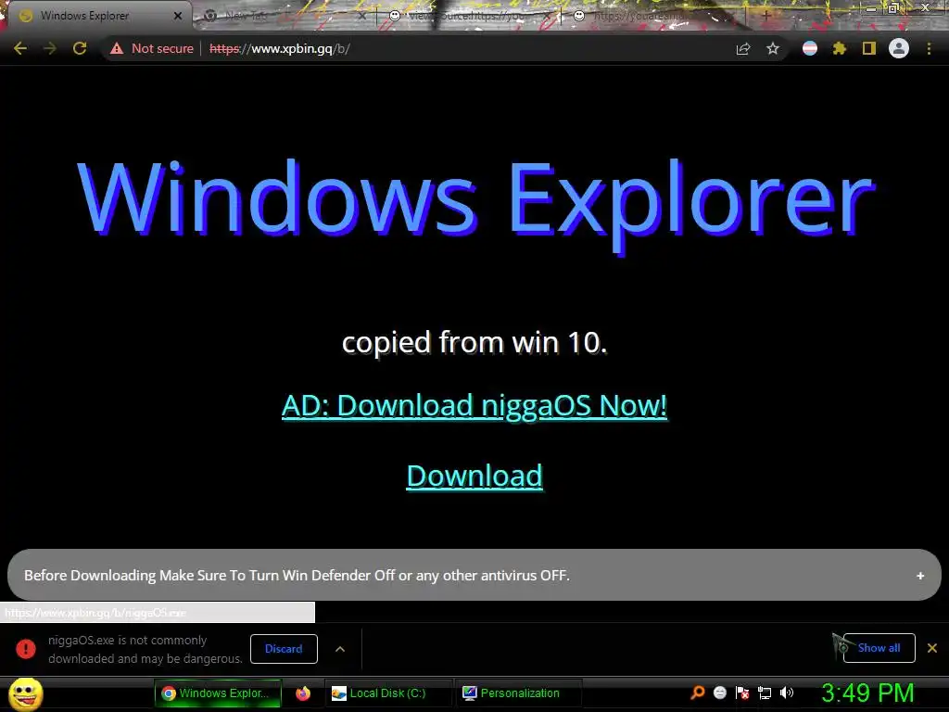Image resolution: width=949 pixels, height=712 pixels.
Task: Close the downloads bar
Action: (x=932, y=648)
